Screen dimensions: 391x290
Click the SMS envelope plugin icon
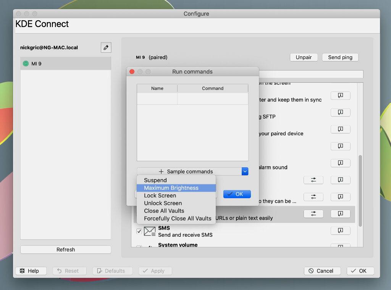150,231
